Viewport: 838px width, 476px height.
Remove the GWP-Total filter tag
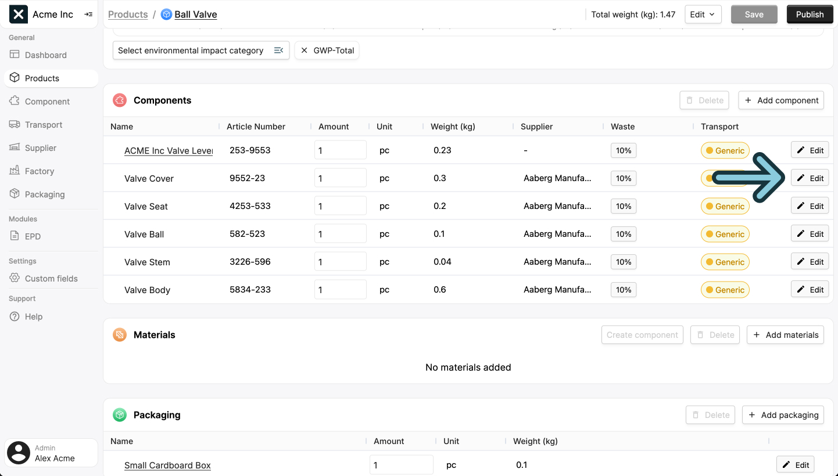304,51
